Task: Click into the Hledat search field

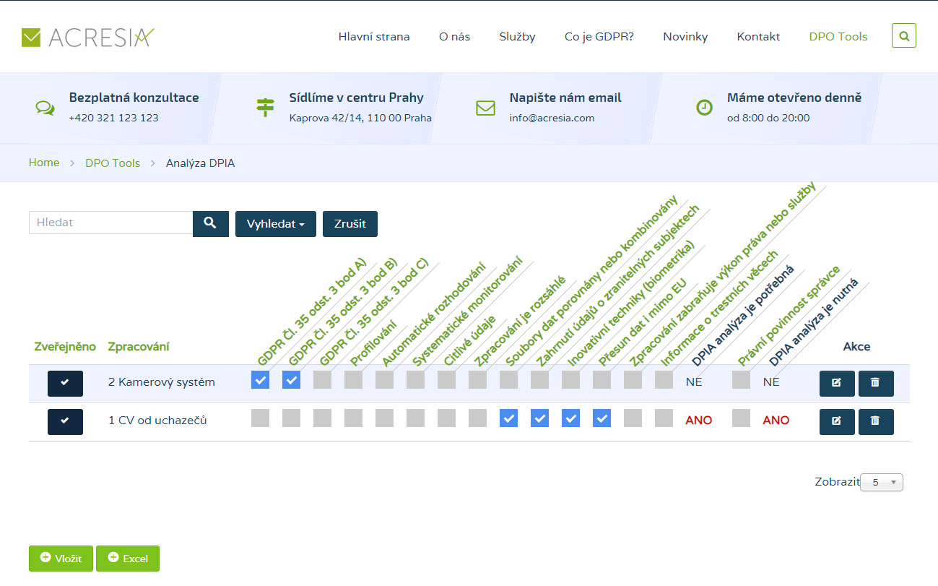Action: (x=110, y=223)
